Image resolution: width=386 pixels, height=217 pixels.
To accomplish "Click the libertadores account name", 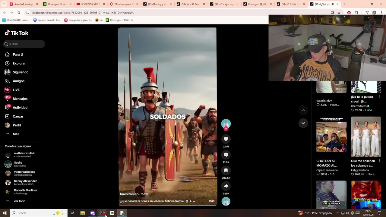I will coord(359,106).
